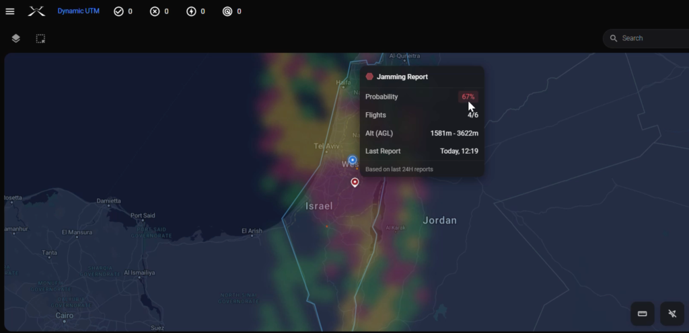Click the 'Based on last 24H reports' note
The width and height of the screenshot is (689, 333).
(399, 169)
